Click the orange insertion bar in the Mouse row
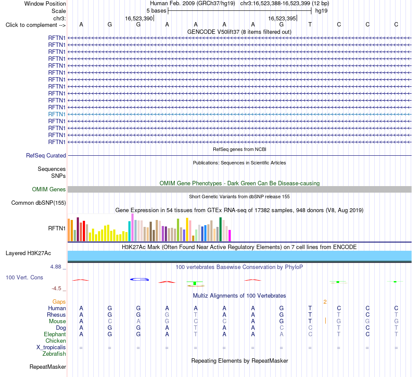Image resolution: width=412 pixels, height=377 pixels. (326, 321)
